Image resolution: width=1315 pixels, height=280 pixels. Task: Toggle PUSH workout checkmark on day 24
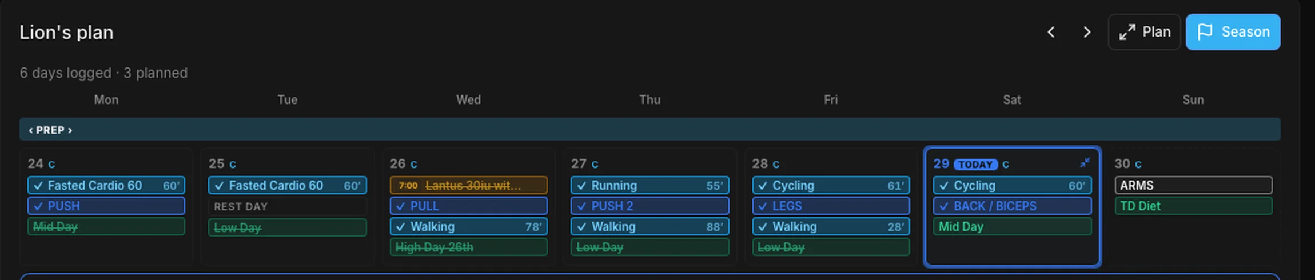[38, 206]
